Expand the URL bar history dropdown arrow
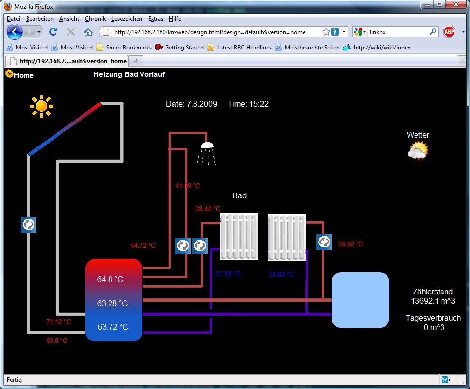This screenshot has width=470, height=389. click(x=344, y=32)
